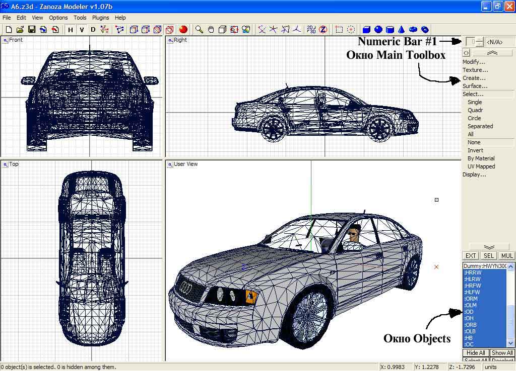
Task: Toggle the D axis constraint
Action: click(x=93, y=30)
